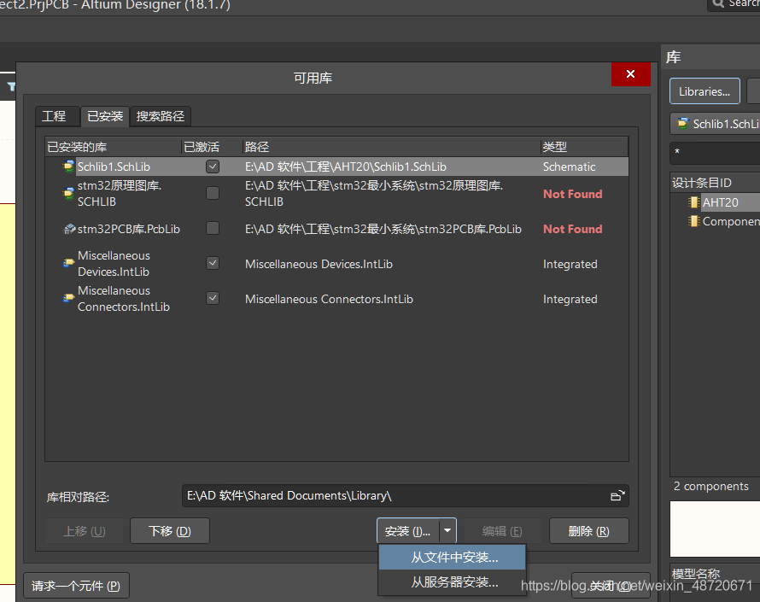The height and width of the screenshot is (602, 760).
Task: Click the 上移 (U) button
Action: tap(85, 531)
